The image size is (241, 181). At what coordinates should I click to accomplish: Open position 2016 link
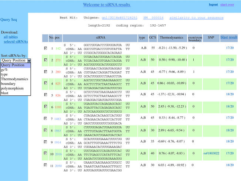tap(58, 154)
